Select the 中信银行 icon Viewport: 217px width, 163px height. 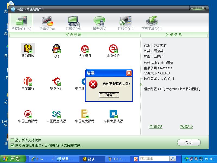click(x=28, y=81)
